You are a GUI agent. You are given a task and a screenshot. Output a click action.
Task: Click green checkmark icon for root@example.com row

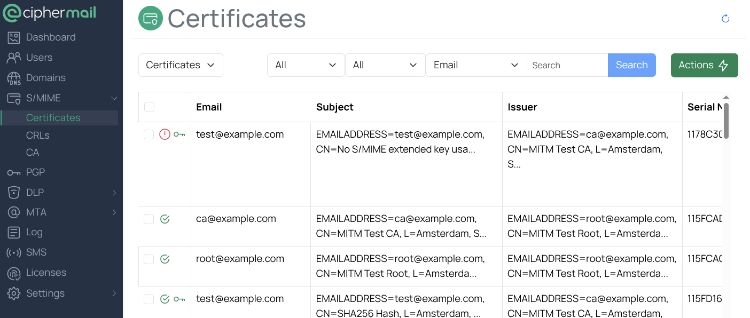165,259
